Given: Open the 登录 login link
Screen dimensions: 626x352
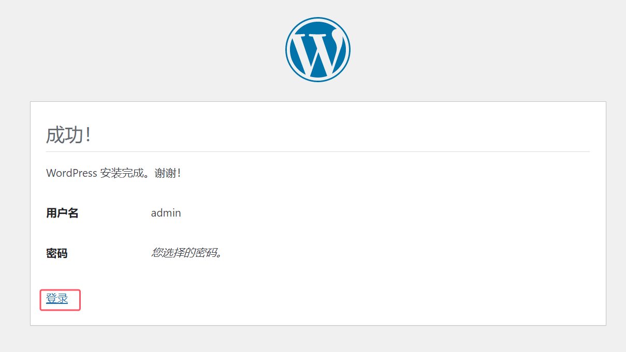Looking at the screenshot, I should point(57,299).
